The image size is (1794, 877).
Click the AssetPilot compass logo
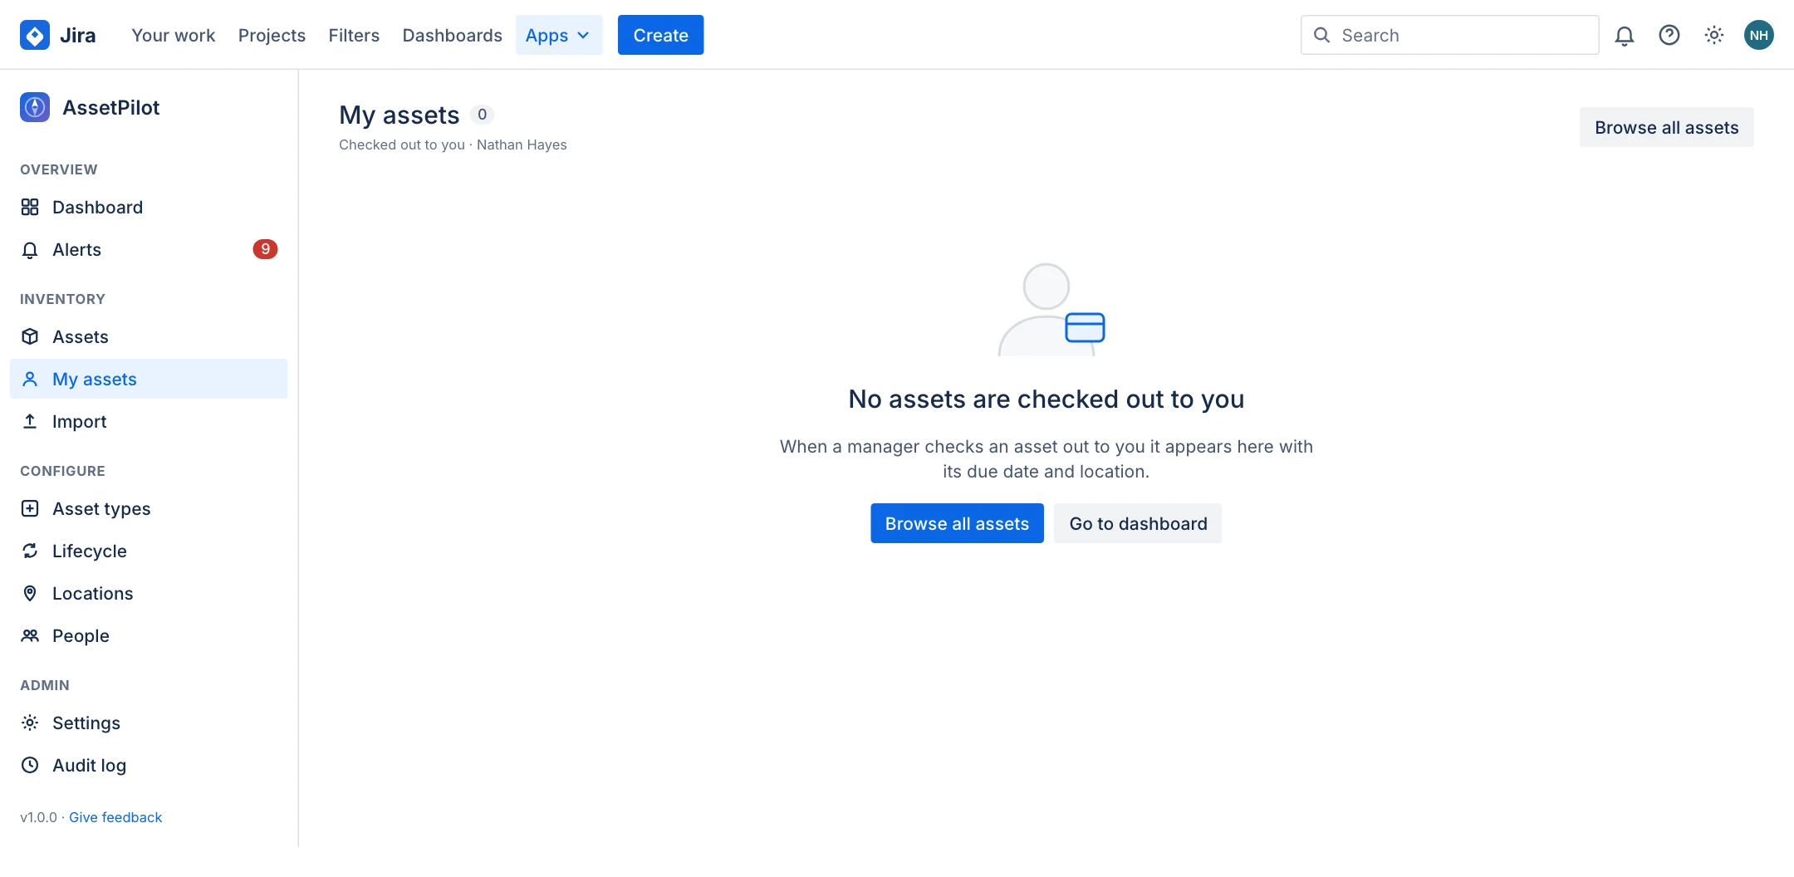tap(35, 107)
